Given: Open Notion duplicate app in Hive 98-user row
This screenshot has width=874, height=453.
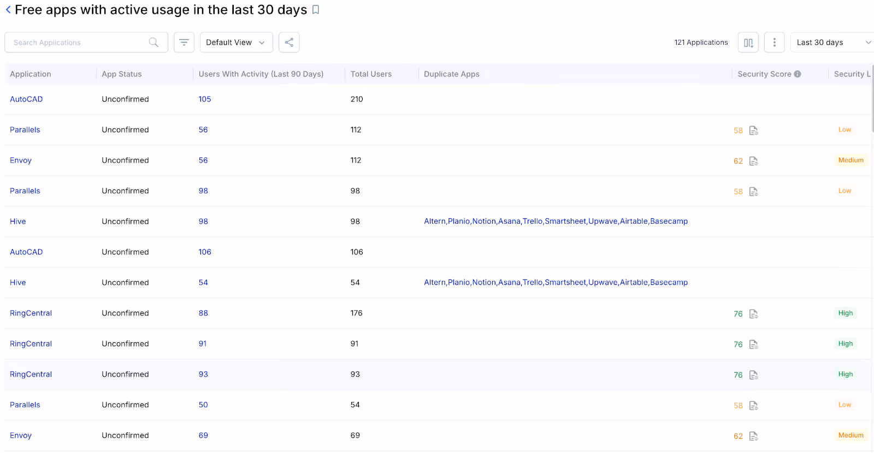Looking at the screenshot, I should (484, 222).
